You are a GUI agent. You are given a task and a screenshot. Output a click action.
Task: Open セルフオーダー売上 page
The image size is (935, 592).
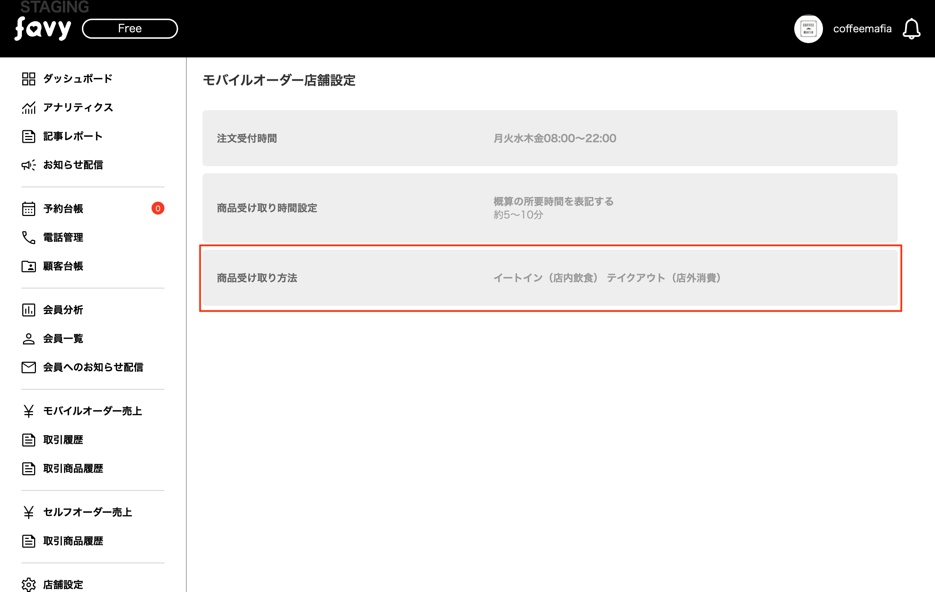[87, 512]
